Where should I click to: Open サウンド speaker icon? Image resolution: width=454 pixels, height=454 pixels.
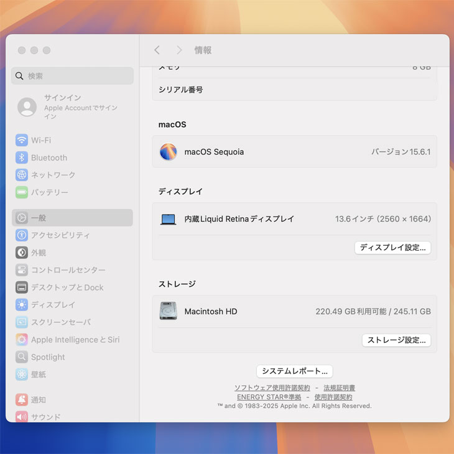coord(22,417)
